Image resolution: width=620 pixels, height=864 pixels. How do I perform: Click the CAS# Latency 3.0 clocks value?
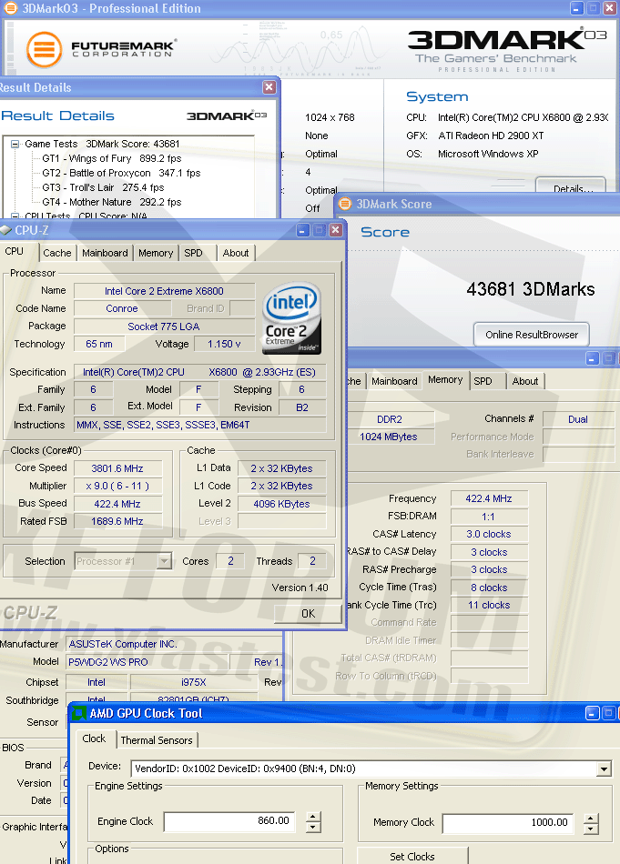[489, 534]
